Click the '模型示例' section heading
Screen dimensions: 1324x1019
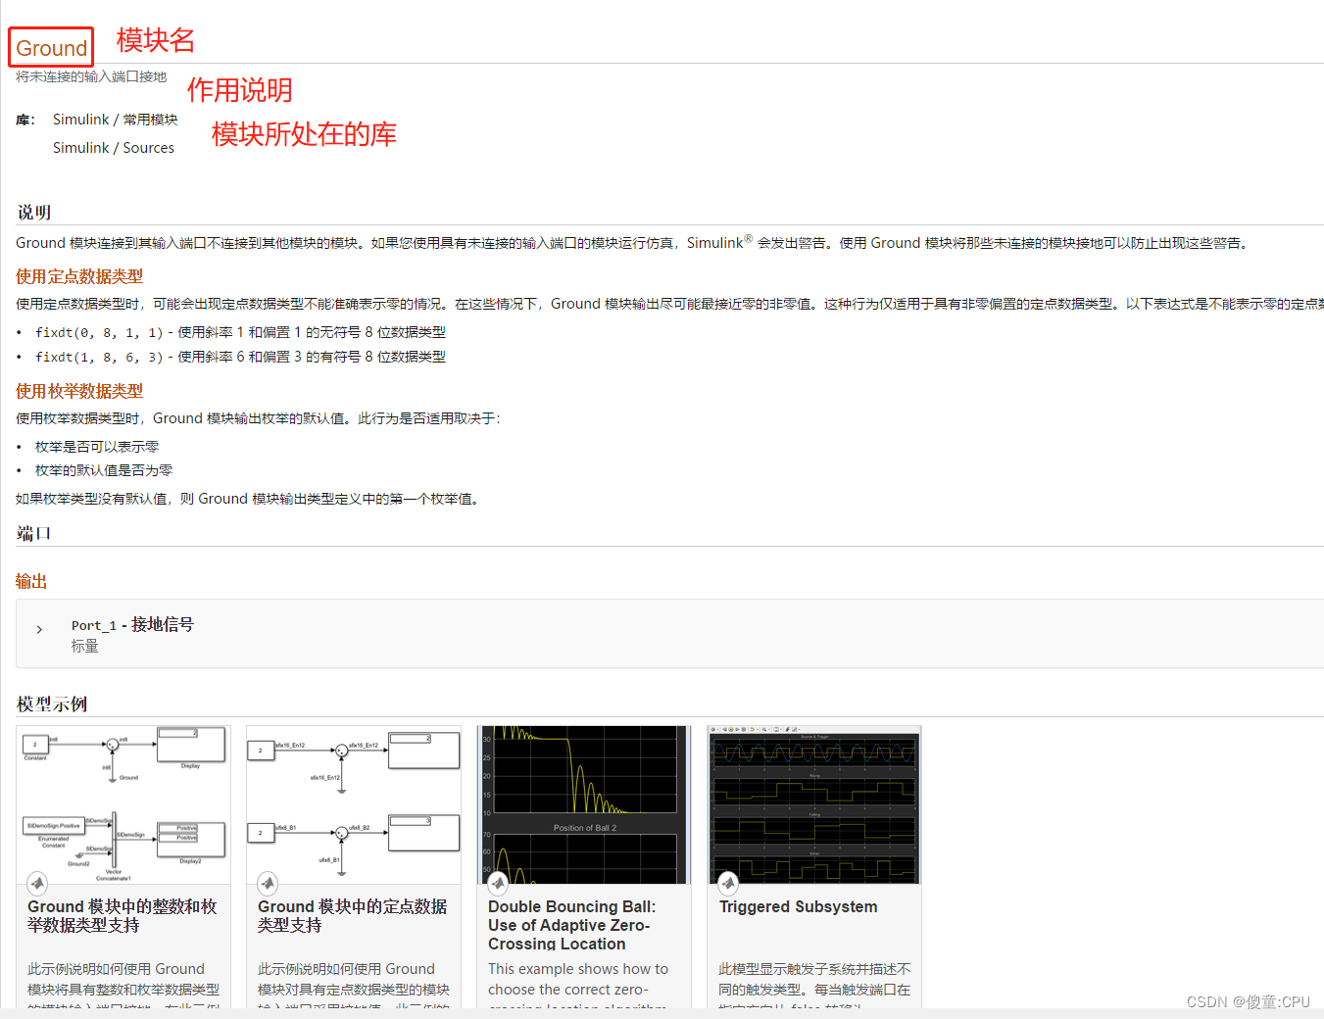pyautogui.click(x=52, y=704)
